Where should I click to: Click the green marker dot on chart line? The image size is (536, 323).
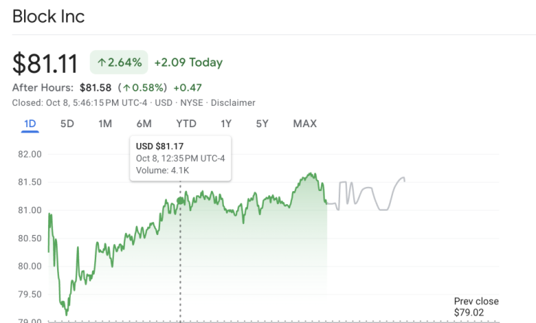click(x=181, y=201)
